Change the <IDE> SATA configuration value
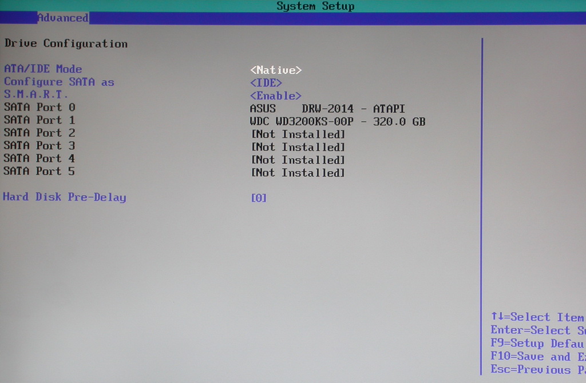Screen dimensions: 586x383 point(266,82)
